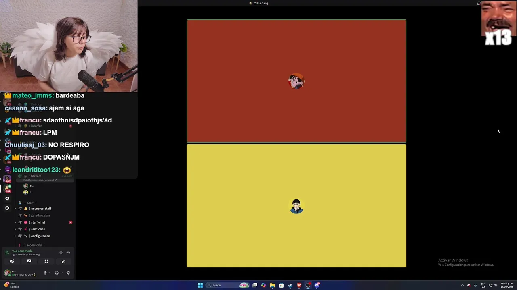517x290 pixels.
Task: Expand threads arrow beside anuncios-staff
Action: [15, 209]
